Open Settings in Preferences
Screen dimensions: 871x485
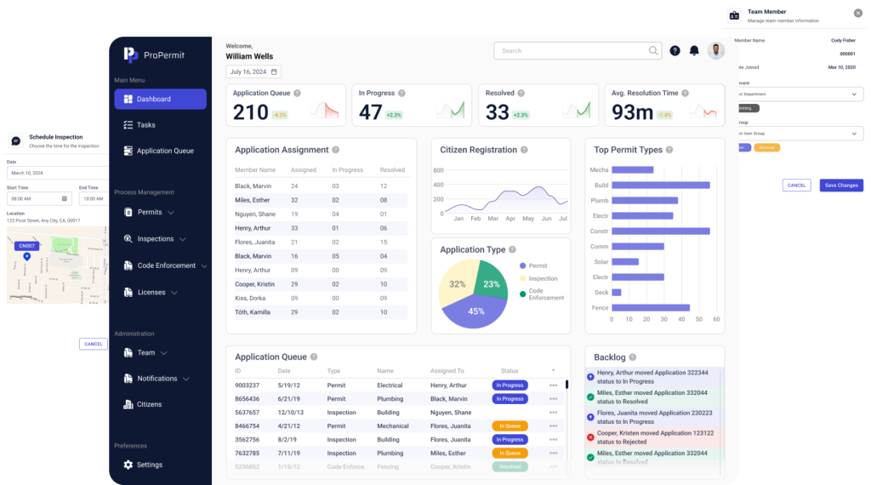pos(149,465)
